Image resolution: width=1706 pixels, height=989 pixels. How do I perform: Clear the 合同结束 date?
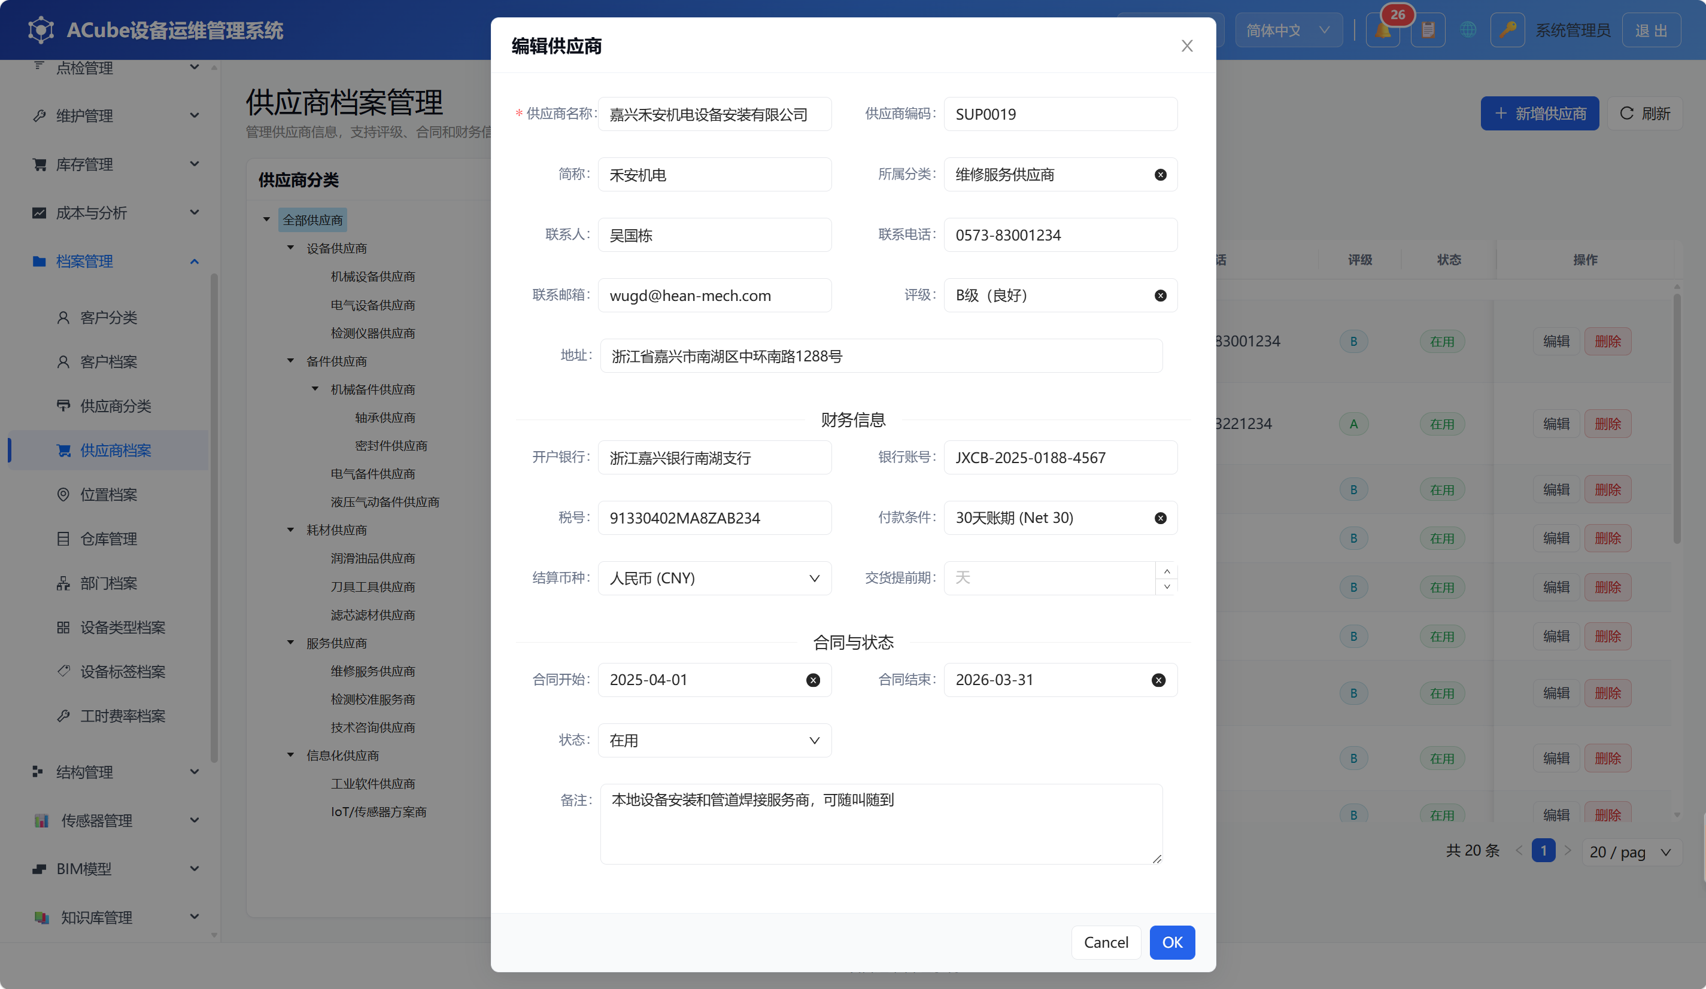click(1158, 680)
